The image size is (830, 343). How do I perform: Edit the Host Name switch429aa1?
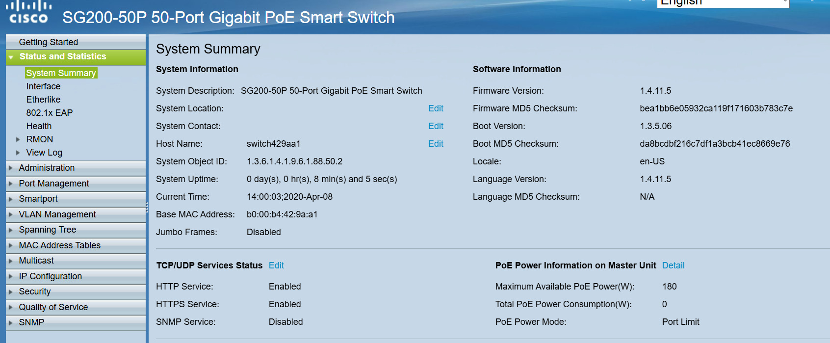tap(436, 144)
